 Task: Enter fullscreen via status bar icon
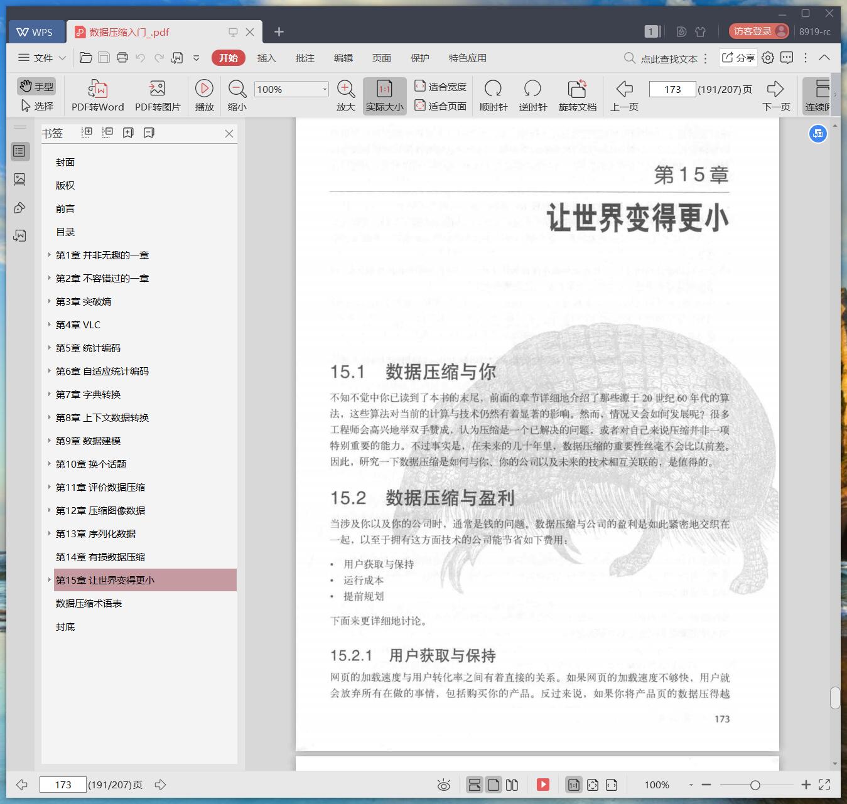[x=825, y=785]
